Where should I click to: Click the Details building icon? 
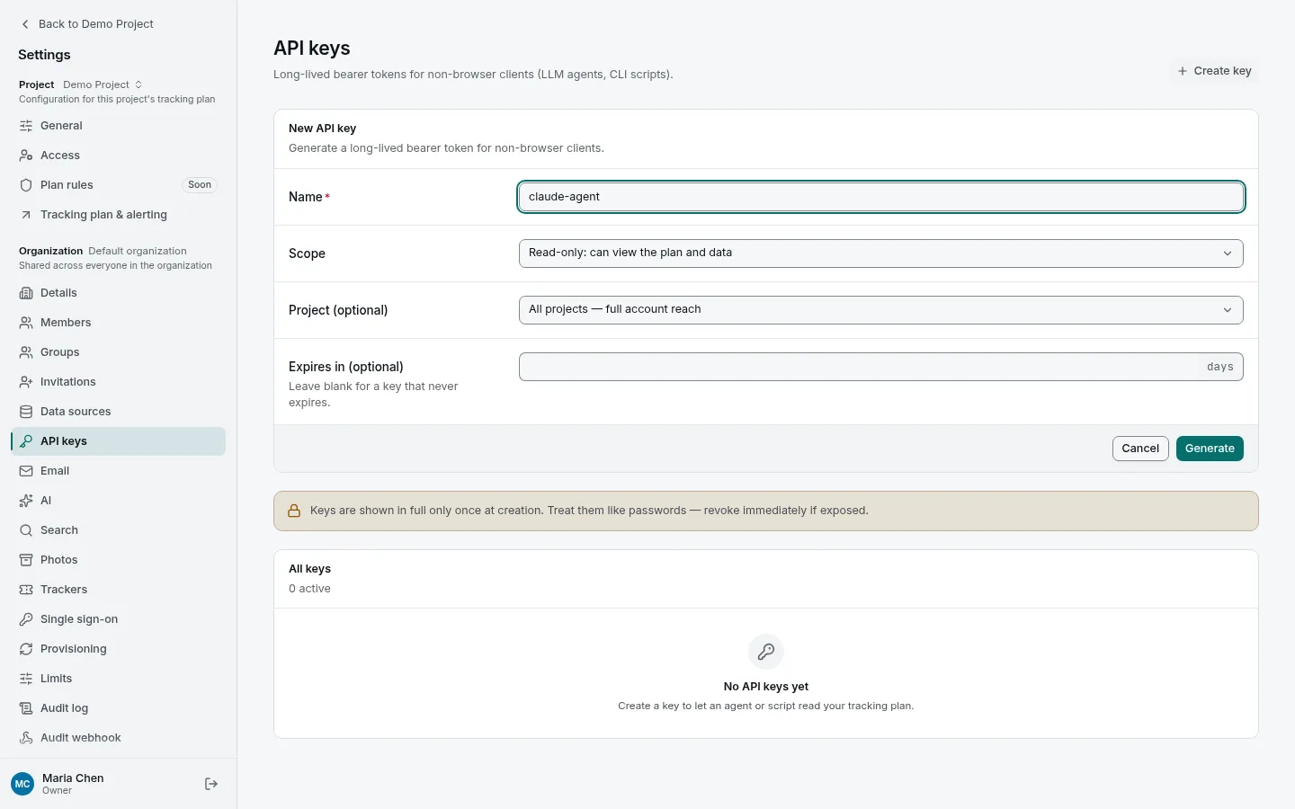(26, 293)
